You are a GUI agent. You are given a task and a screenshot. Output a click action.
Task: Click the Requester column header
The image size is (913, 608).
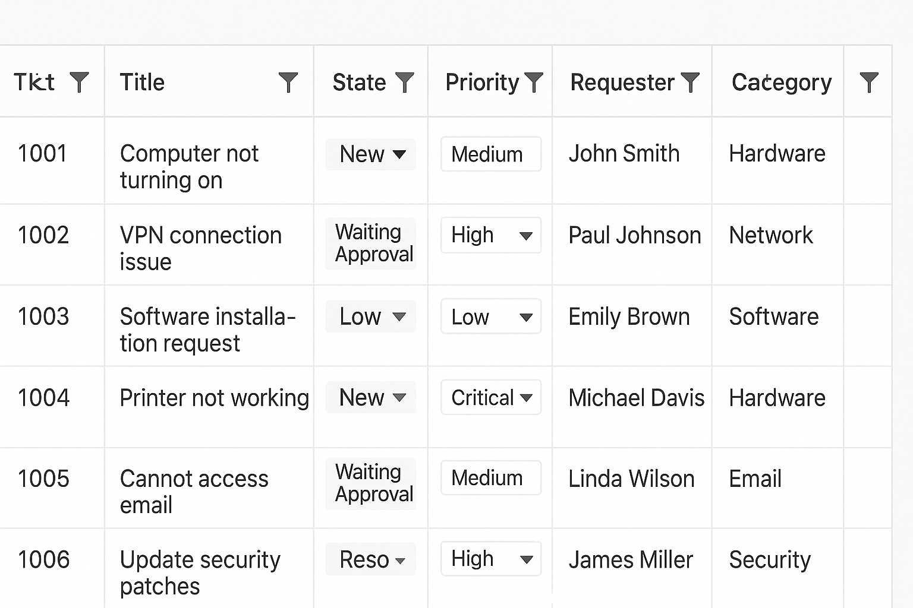coord(622,82)
